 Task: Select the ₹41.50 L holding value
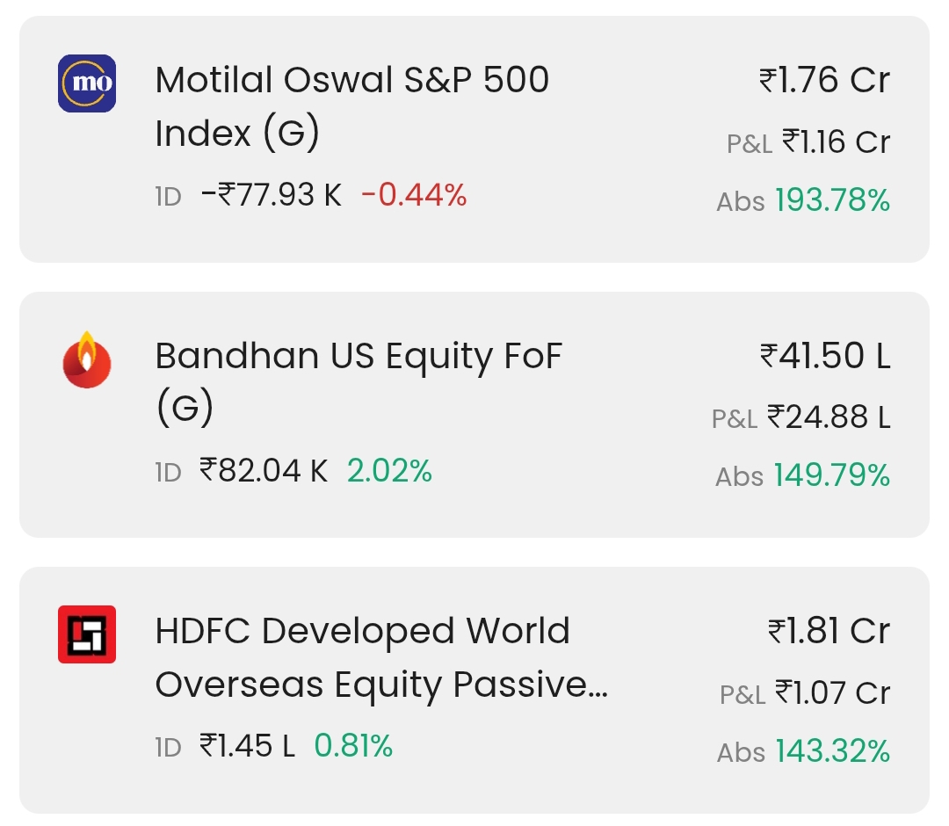(825, 355)
